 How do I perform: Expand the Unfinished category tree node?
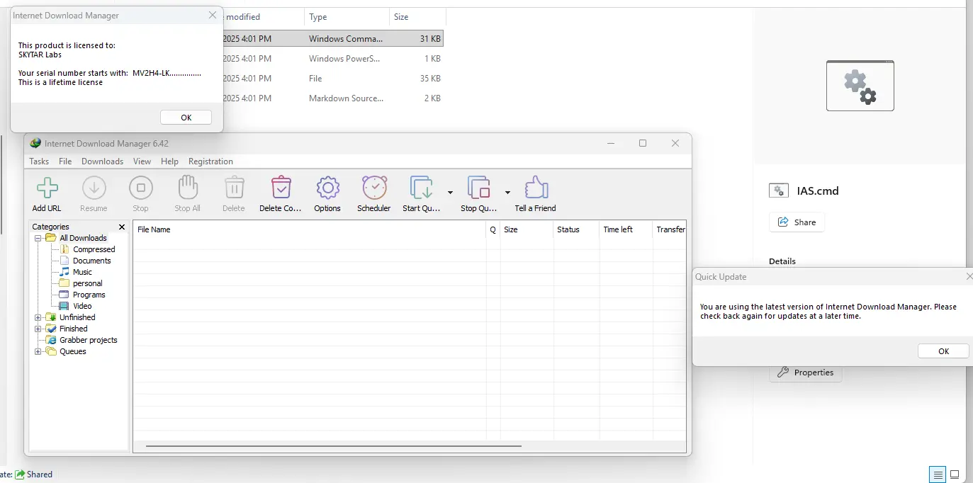coord(38,317)
